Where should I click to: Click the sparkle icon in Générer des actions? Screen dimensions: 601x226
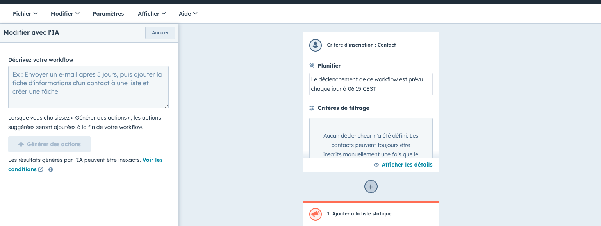pos(21,144)
